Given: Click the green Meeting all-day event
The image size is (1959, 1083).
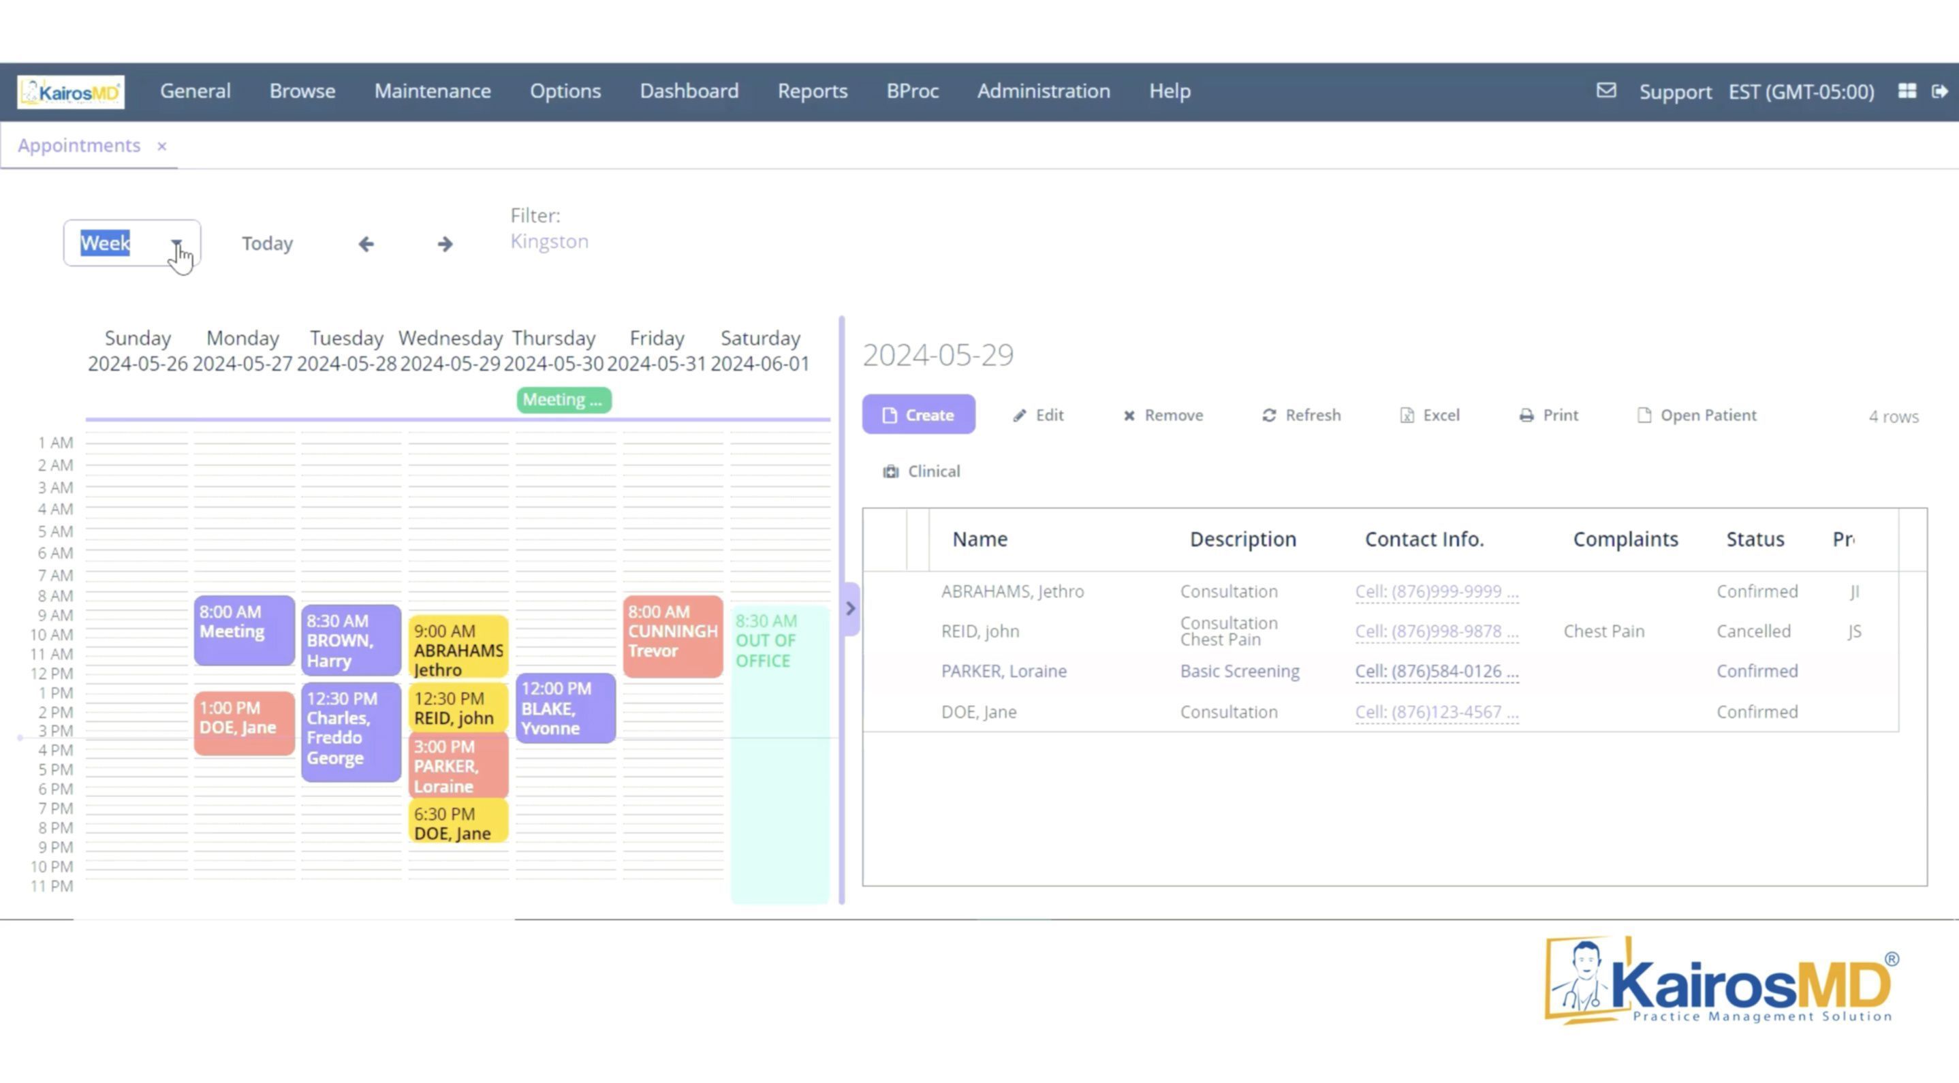Looking at the screenshot, I should (x=563, y=399).
